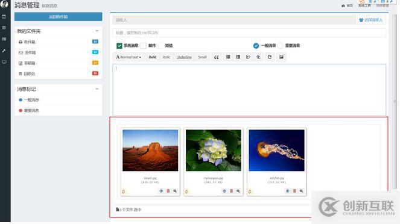
Task: Upload Desert.jpg with its blue upload icon
Action: pyautogui.click(x=161, y=191)
